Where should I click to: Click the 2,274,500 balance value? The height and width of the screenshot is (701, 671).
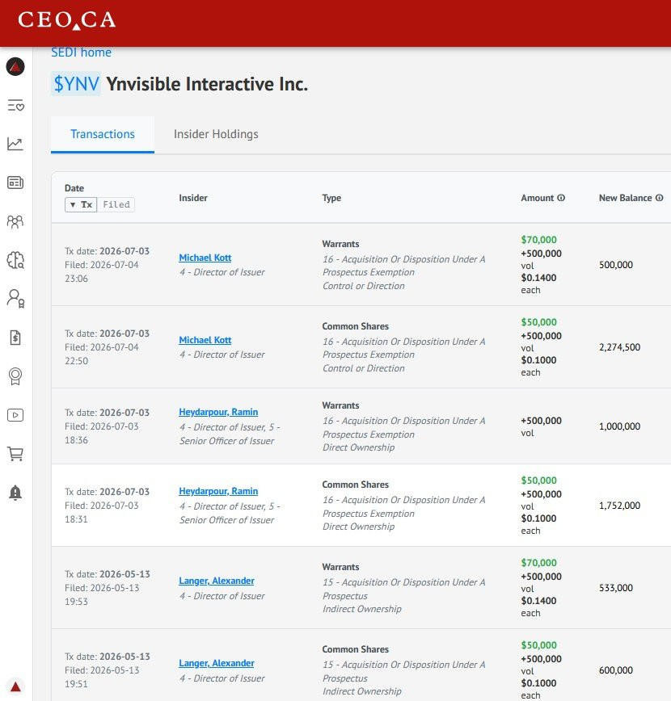coord(619,347)
